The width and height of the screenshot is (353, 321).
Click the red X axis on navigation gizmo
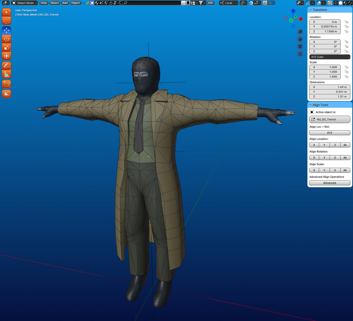(301, 19)
